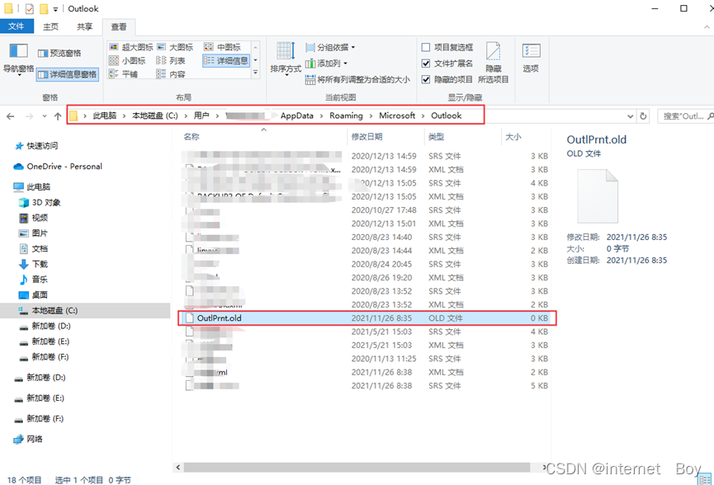The width and height of the screenshot is (714, 485).
Task: Select Content (内容) layout
Action: [171, 73]
